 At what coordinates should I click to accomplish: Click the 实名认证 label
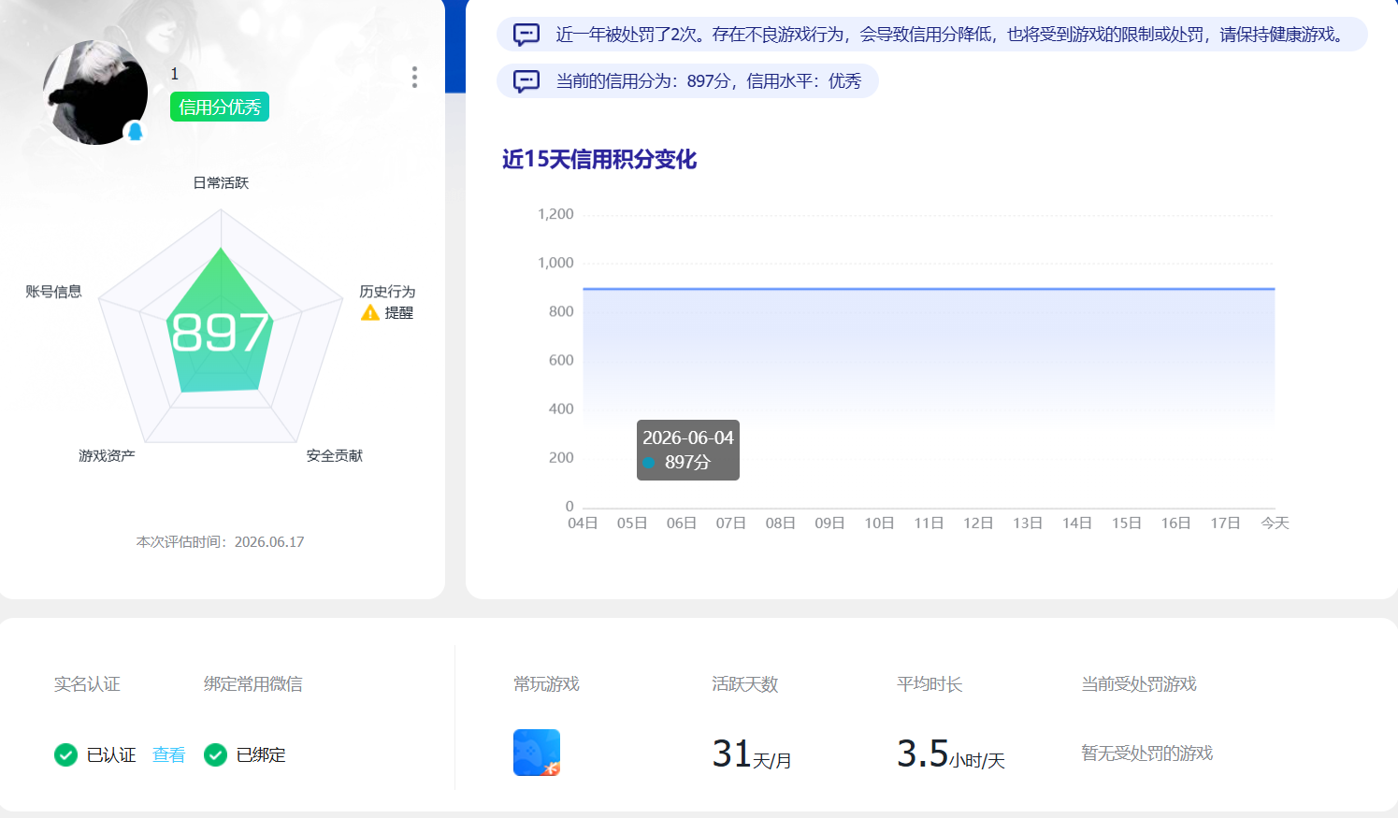pos(87,684)
